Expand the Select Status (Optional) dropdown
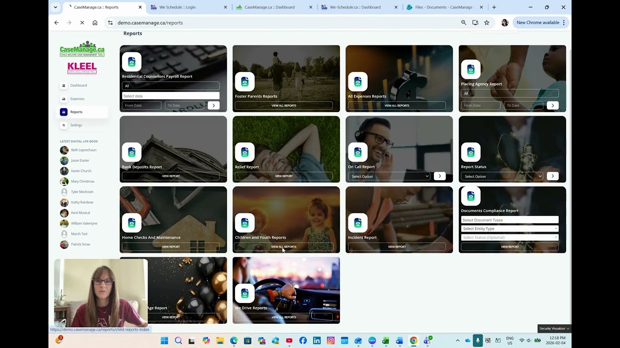 click(x=510, y=237)
